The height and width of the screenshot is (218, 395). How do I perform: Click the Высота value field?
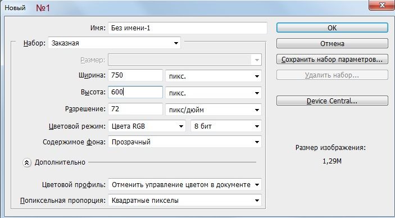pyautogui.click(x=135, y=92)
